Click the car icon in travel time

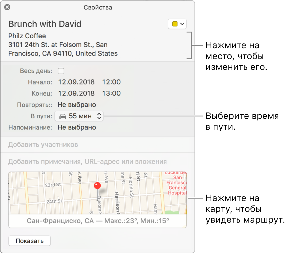pos(62,116)
